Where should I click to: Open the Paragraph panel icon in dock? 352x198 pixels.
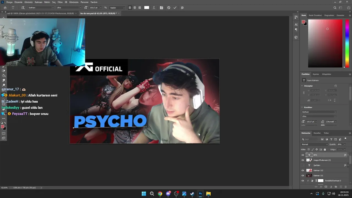pyautogui.click(x=296, y=30)
